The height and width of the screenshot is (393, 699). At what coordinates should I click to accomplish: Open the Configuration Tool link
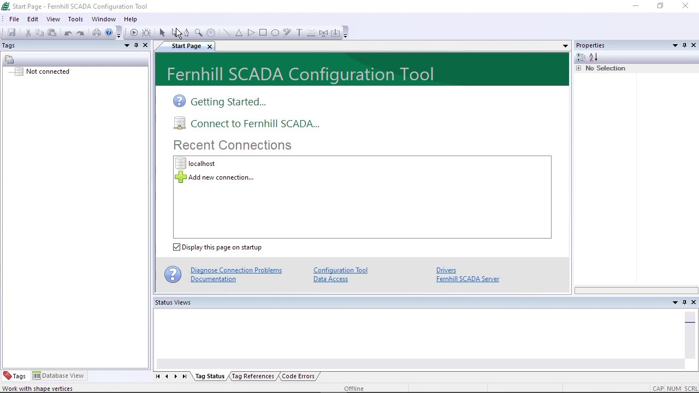click(x=340, y=270)
